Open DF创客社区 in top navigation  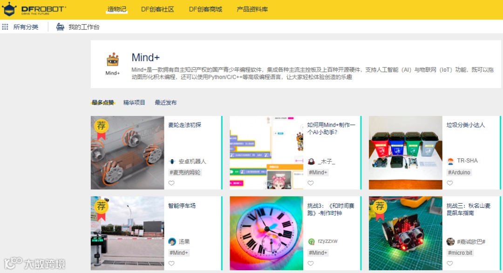point(157,9)
